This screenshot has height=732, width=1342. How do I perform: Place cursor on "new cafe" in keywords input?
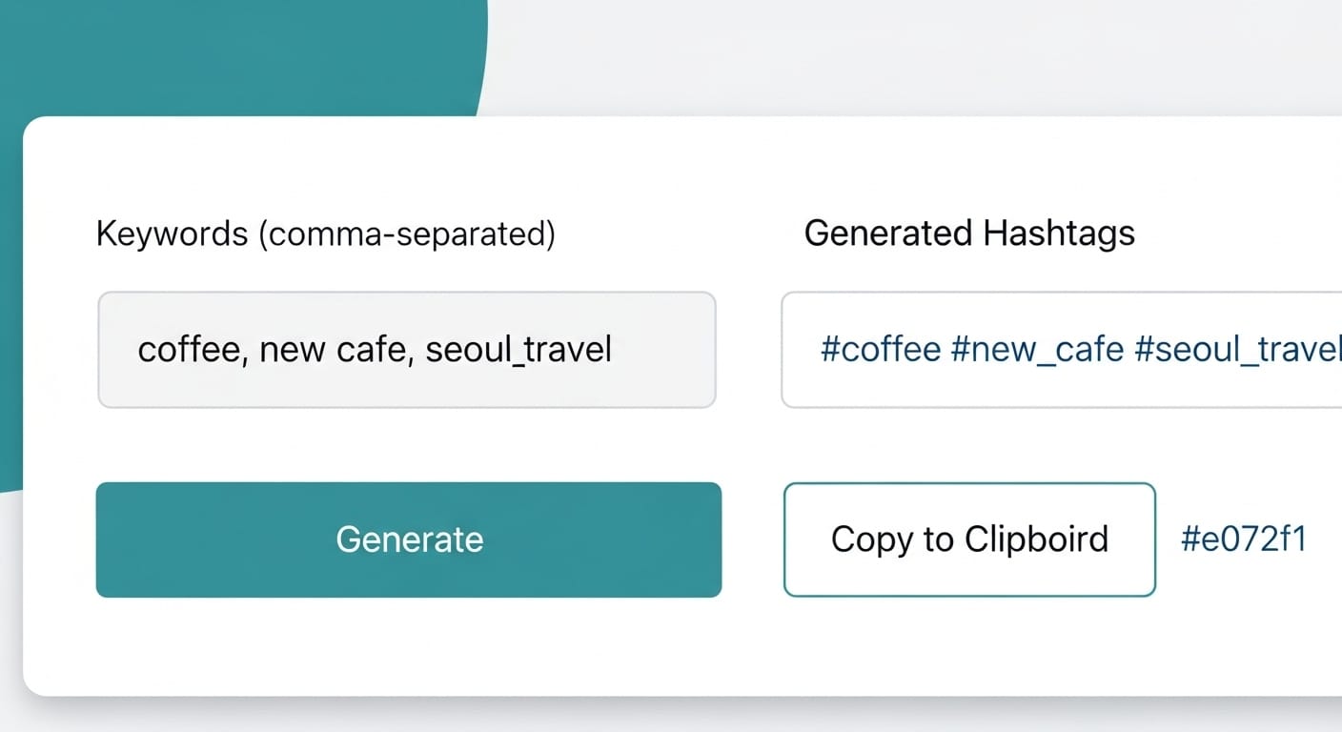(334, 350)
